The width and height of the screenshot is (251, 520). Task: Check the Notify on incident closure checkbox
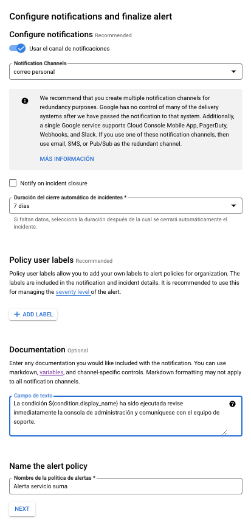click(x=13, y=183)
